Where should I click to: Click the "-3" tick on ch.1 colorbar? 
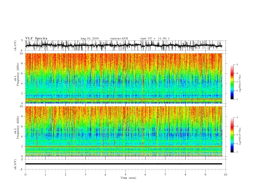237,64
